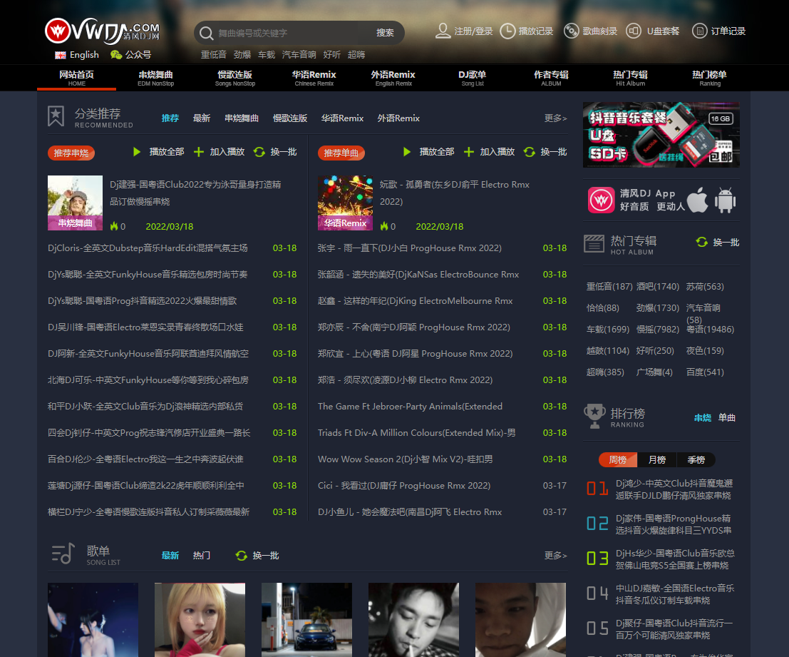Switch ranking period to 月榜

pyautogui.click(x=657, y=459)
